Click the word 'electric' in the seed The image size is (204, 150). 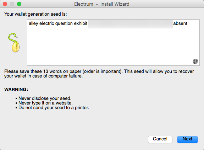(x=47, y=23)
